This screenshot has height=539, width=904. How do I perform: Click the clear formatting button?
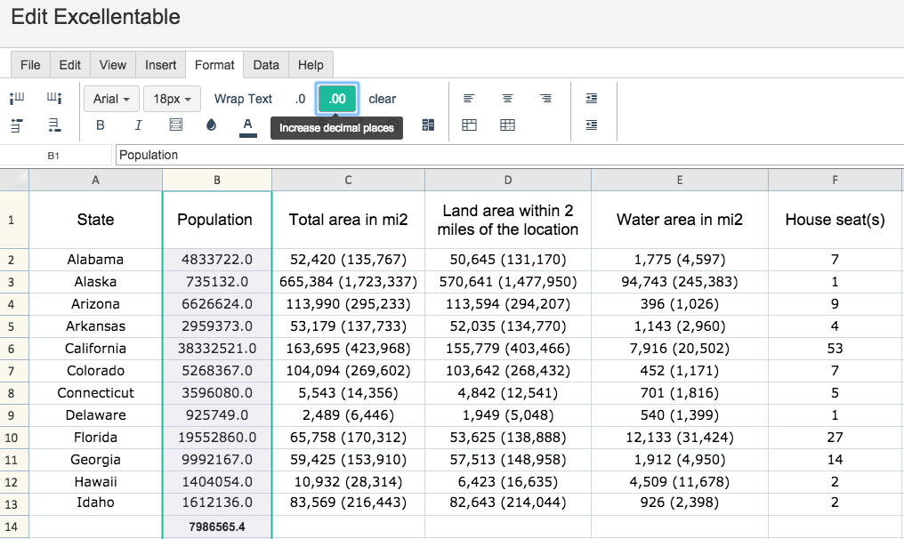[x=383, y=99]
